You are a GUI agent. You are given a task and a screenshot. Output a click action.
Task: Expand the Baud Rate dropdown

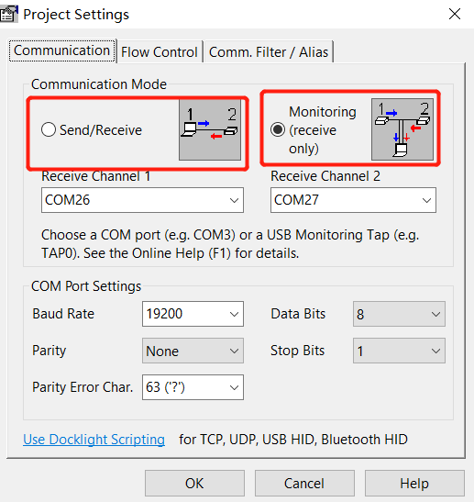pyautogui.click(x=193, y=314)
